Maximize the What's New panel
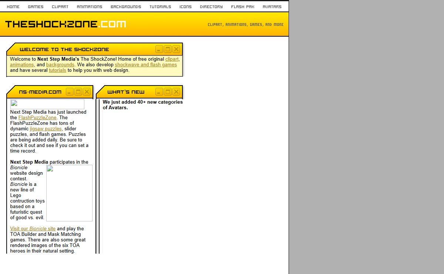Screen dimensions: 444x274 pos(168,92)
